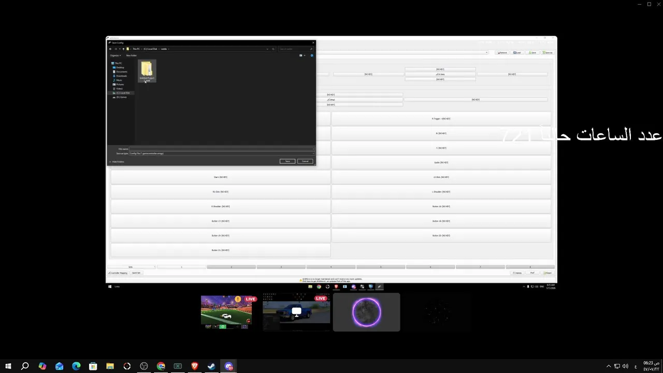Click Local Disk segment in address bar

[x=150, y=49]
